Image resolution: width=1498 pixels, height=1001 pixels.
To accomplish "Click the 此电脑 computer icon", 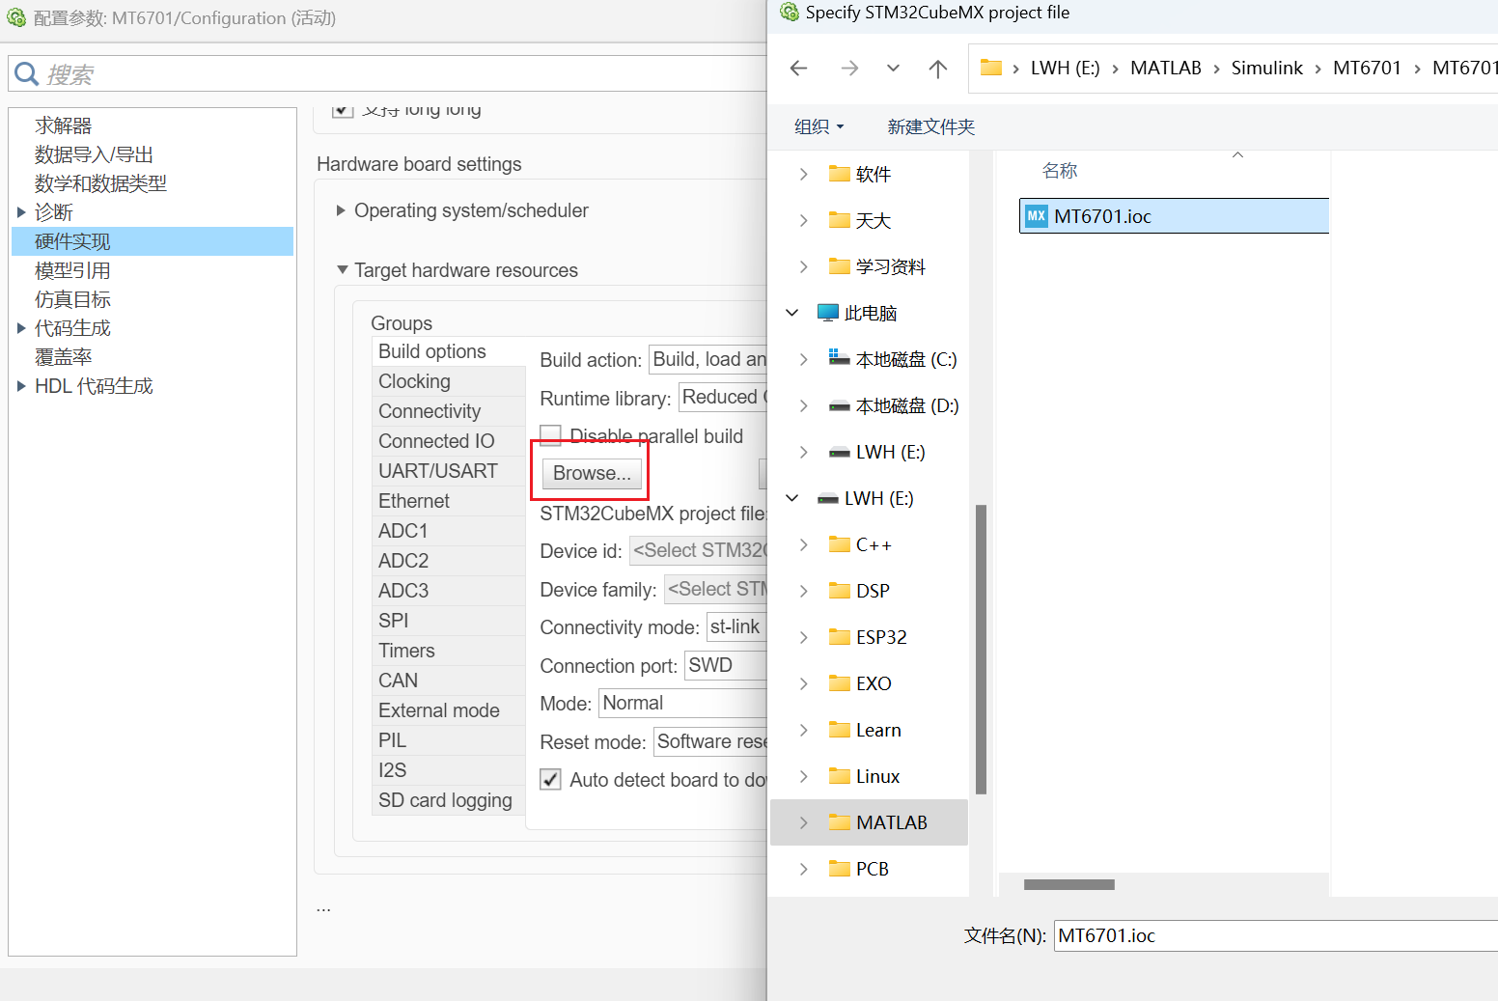I will coord(828,313).
